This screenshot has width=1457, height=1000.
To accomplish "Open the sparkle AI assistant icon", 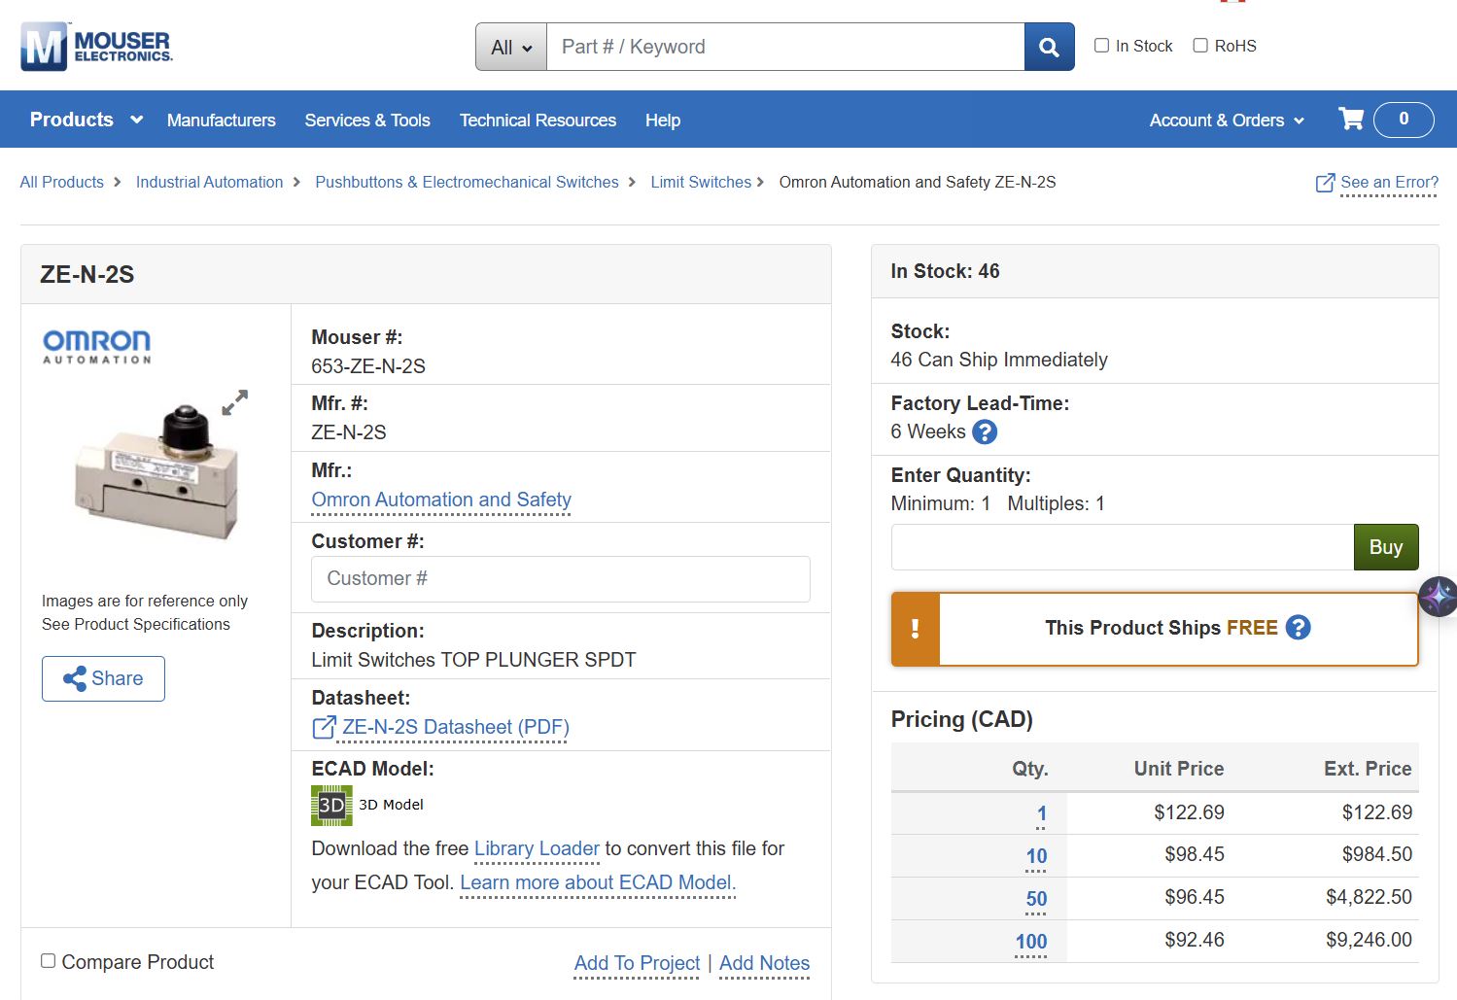I will [1438, 596].
